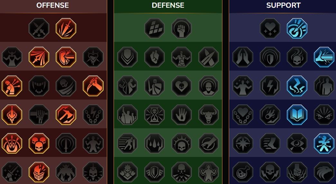Select the red axe offense mastery
Viewport: 336px width, 184px height.
click(x=66, y=114)
